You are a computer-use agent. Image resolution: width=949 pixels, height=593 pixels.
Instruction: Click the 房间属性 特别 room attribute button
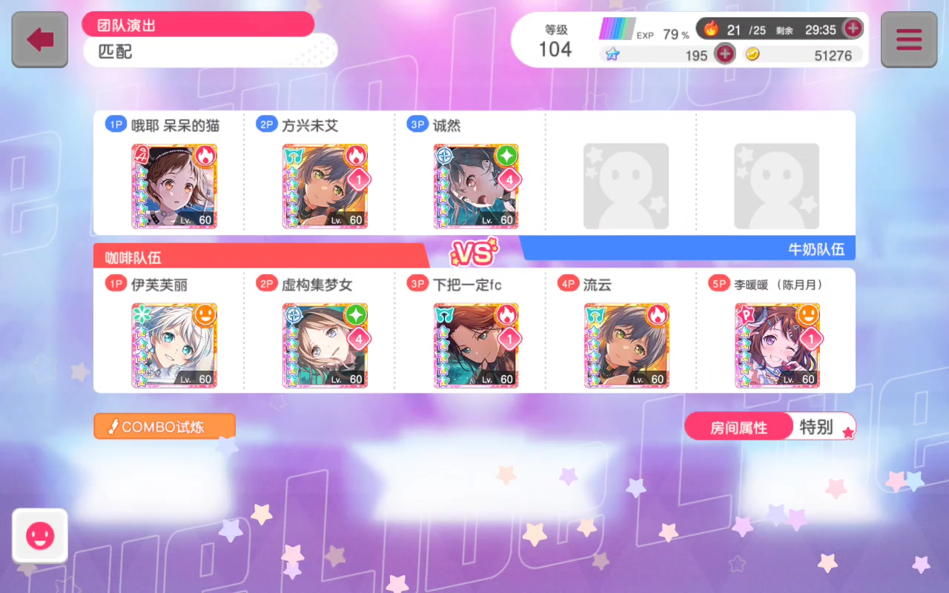(x=770, y=427)
